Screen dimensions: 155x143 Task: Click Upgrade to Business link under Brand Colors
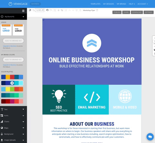point(10,65)
